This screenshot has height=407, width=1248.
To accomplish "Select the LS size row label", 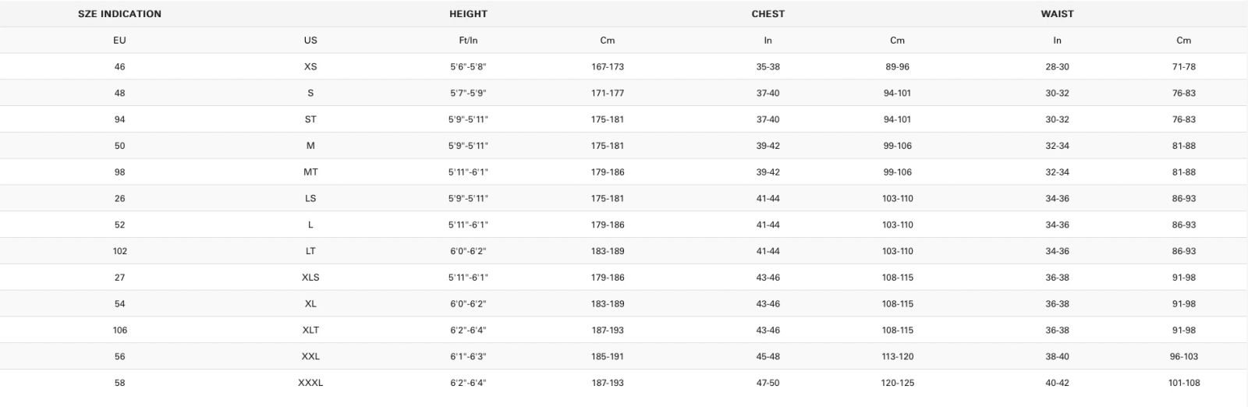I will point(310,199).
